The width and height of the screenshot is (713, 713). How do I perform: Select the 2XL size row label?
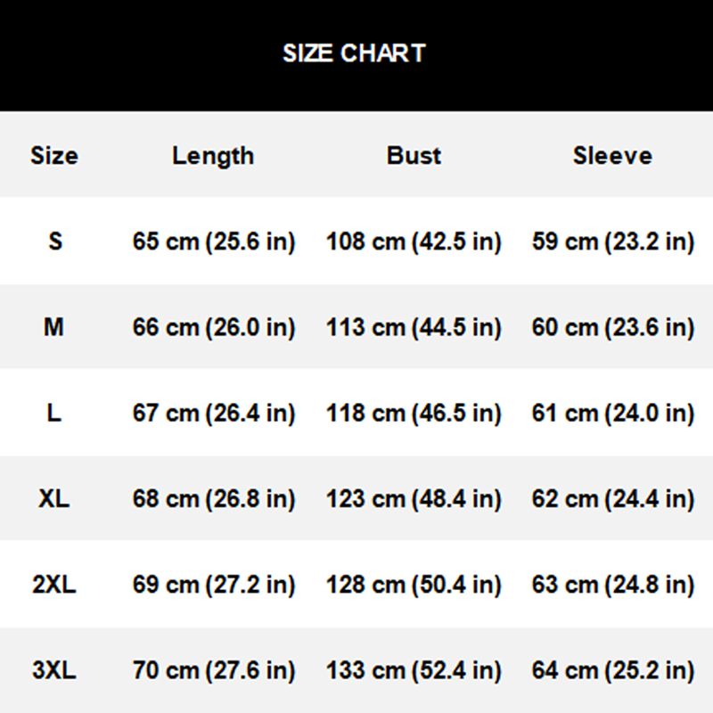(x=54, y=585)
